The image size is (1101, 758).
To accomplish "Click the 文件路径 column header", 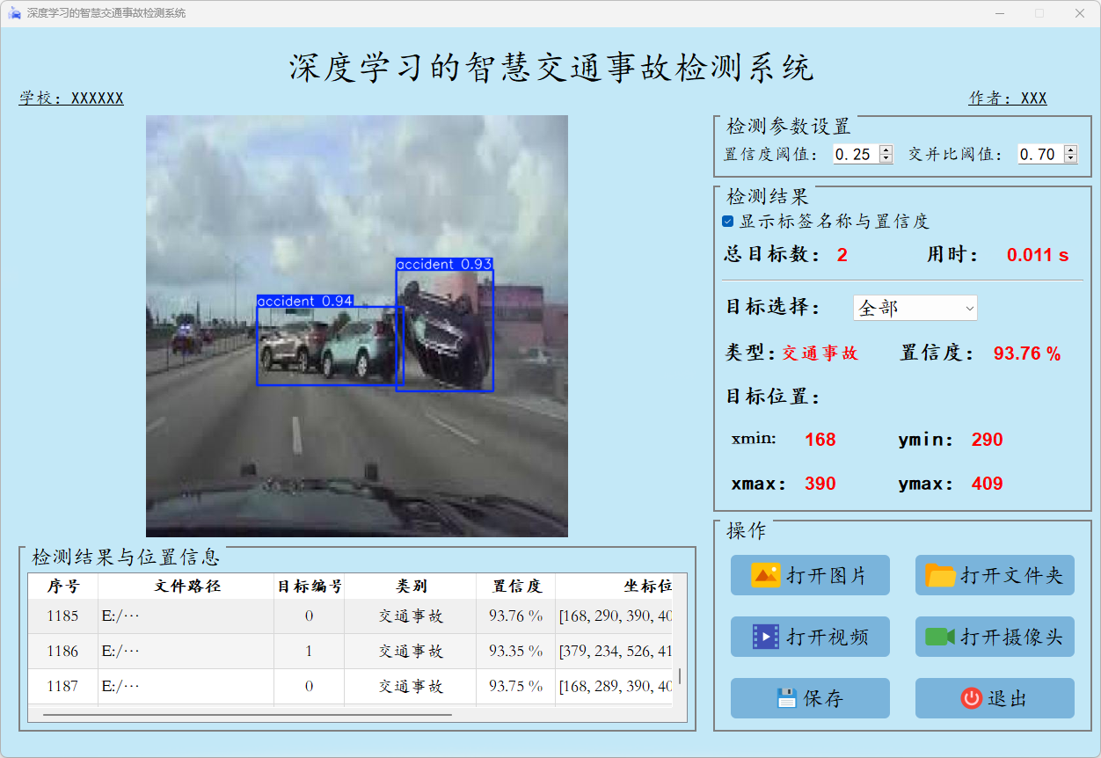I will pyautogui.click(x=186, y=586).
